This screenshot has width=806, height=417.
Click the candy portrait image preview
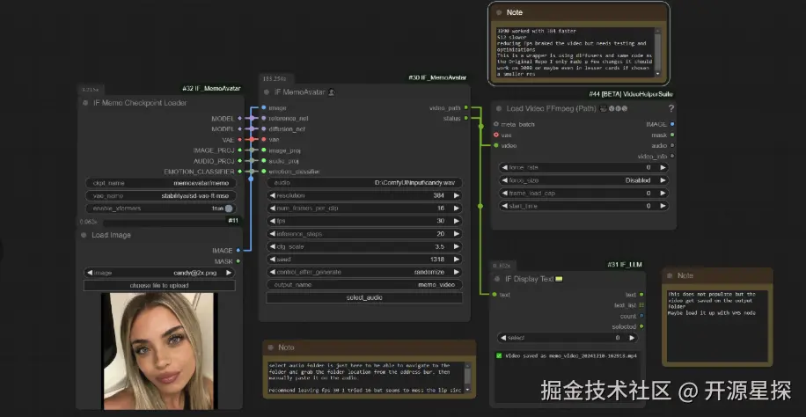159,351
